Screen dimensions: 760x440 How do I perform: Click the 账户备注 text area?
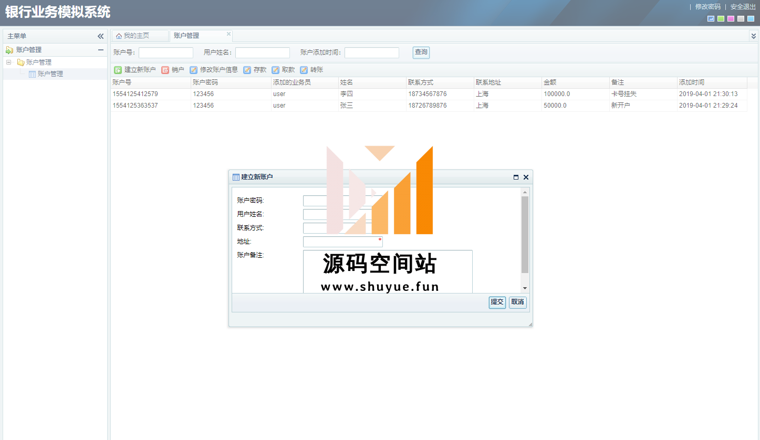388,271
